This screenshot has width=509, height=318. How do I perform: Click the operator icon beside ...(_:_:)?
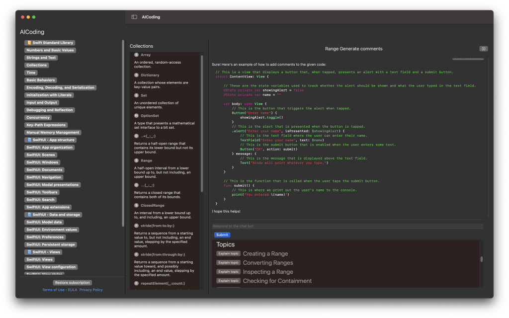(136, 185)
